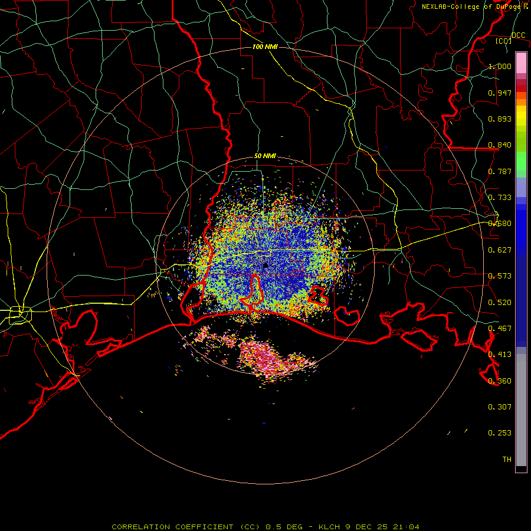531x531 pixels.
Task: Click the pink segment atop the color bar
Action: [521, 63]
